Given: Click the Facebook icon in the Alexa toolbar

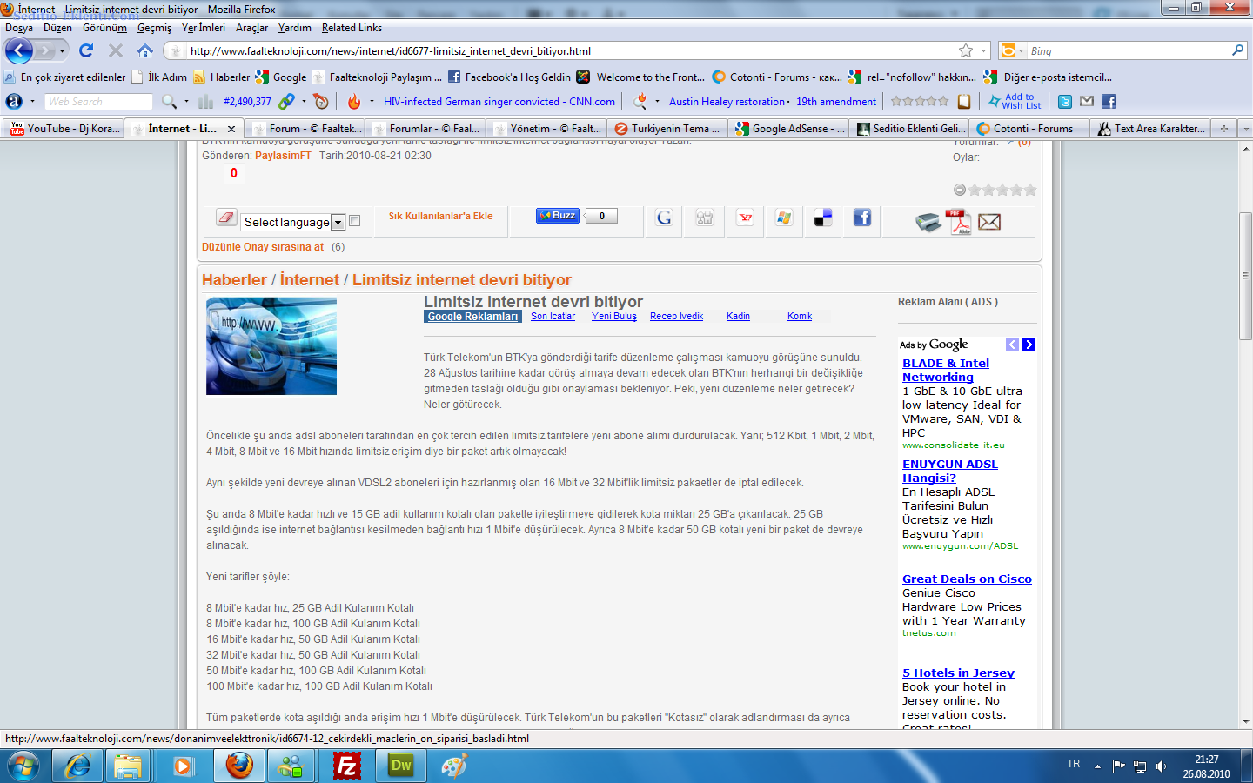Looking at the screenshot, I should click(x=1109, y=102).
